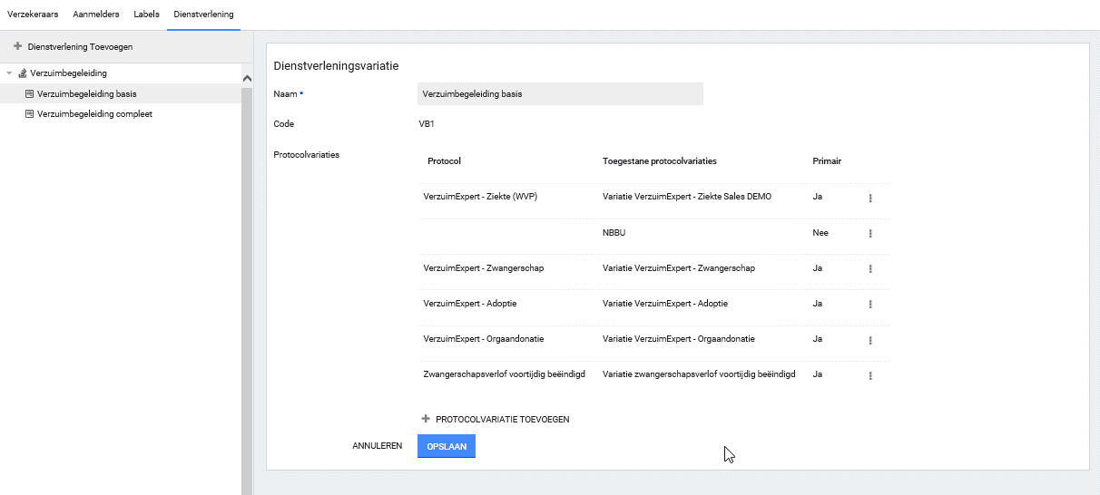Open three-dot menu for Orgaandonatie row
Screen dimensions: 1100x495
869,340
